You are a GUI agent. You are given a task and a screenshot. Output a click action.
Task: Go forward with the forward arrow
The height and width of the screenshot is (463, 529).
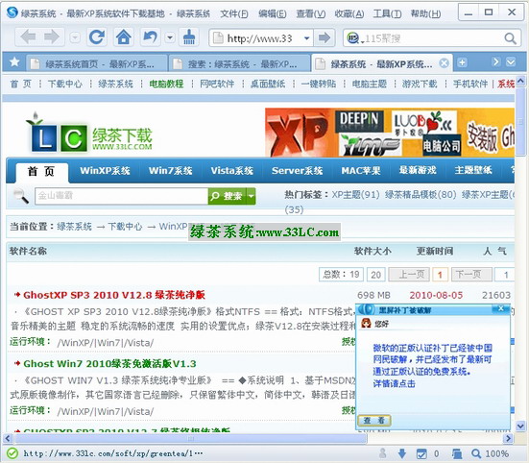[52, 37]
